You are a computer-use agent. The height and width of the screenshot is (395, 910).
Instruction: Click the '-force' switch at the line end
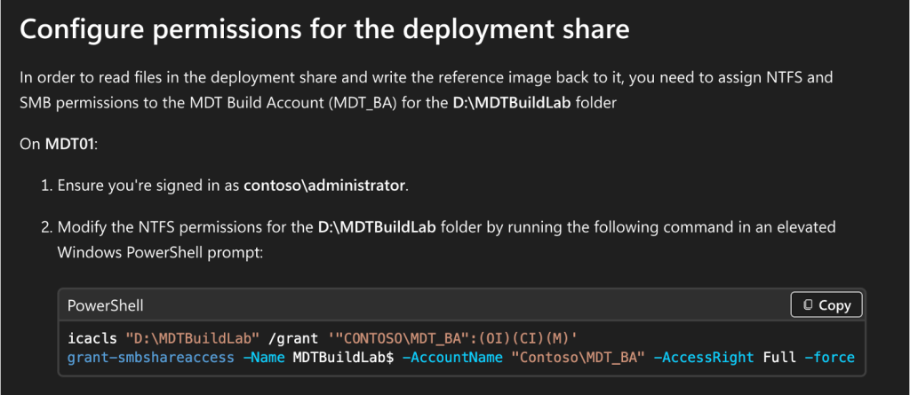coord(829,358)
